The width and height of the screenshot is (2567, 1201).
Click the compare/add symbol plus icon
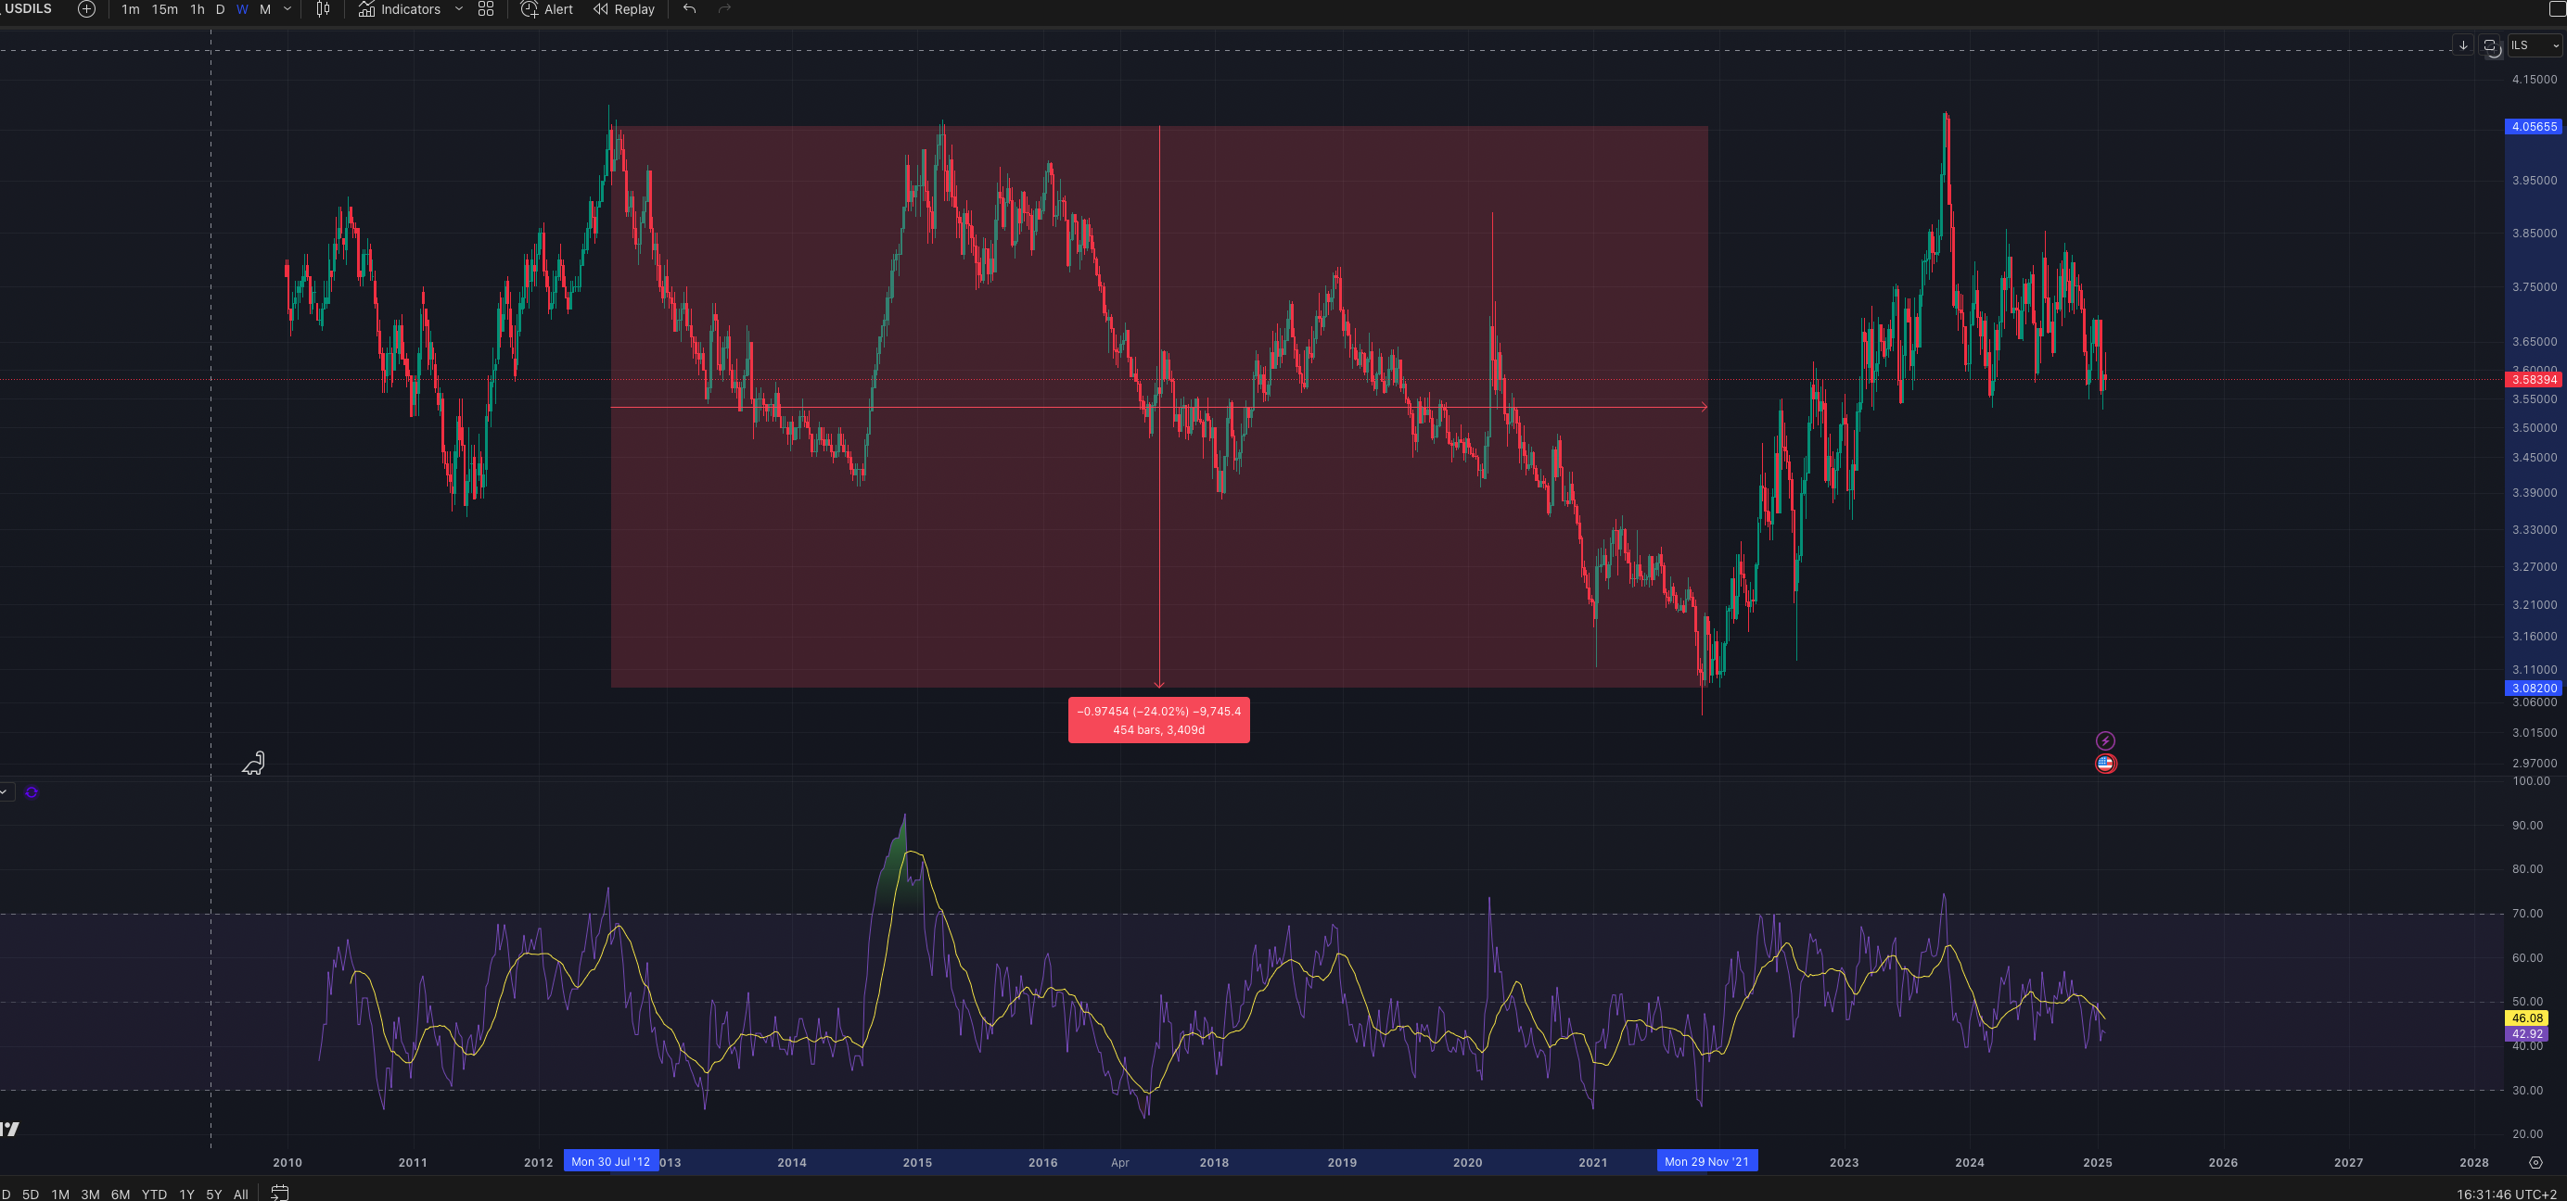tap(86, 9)
